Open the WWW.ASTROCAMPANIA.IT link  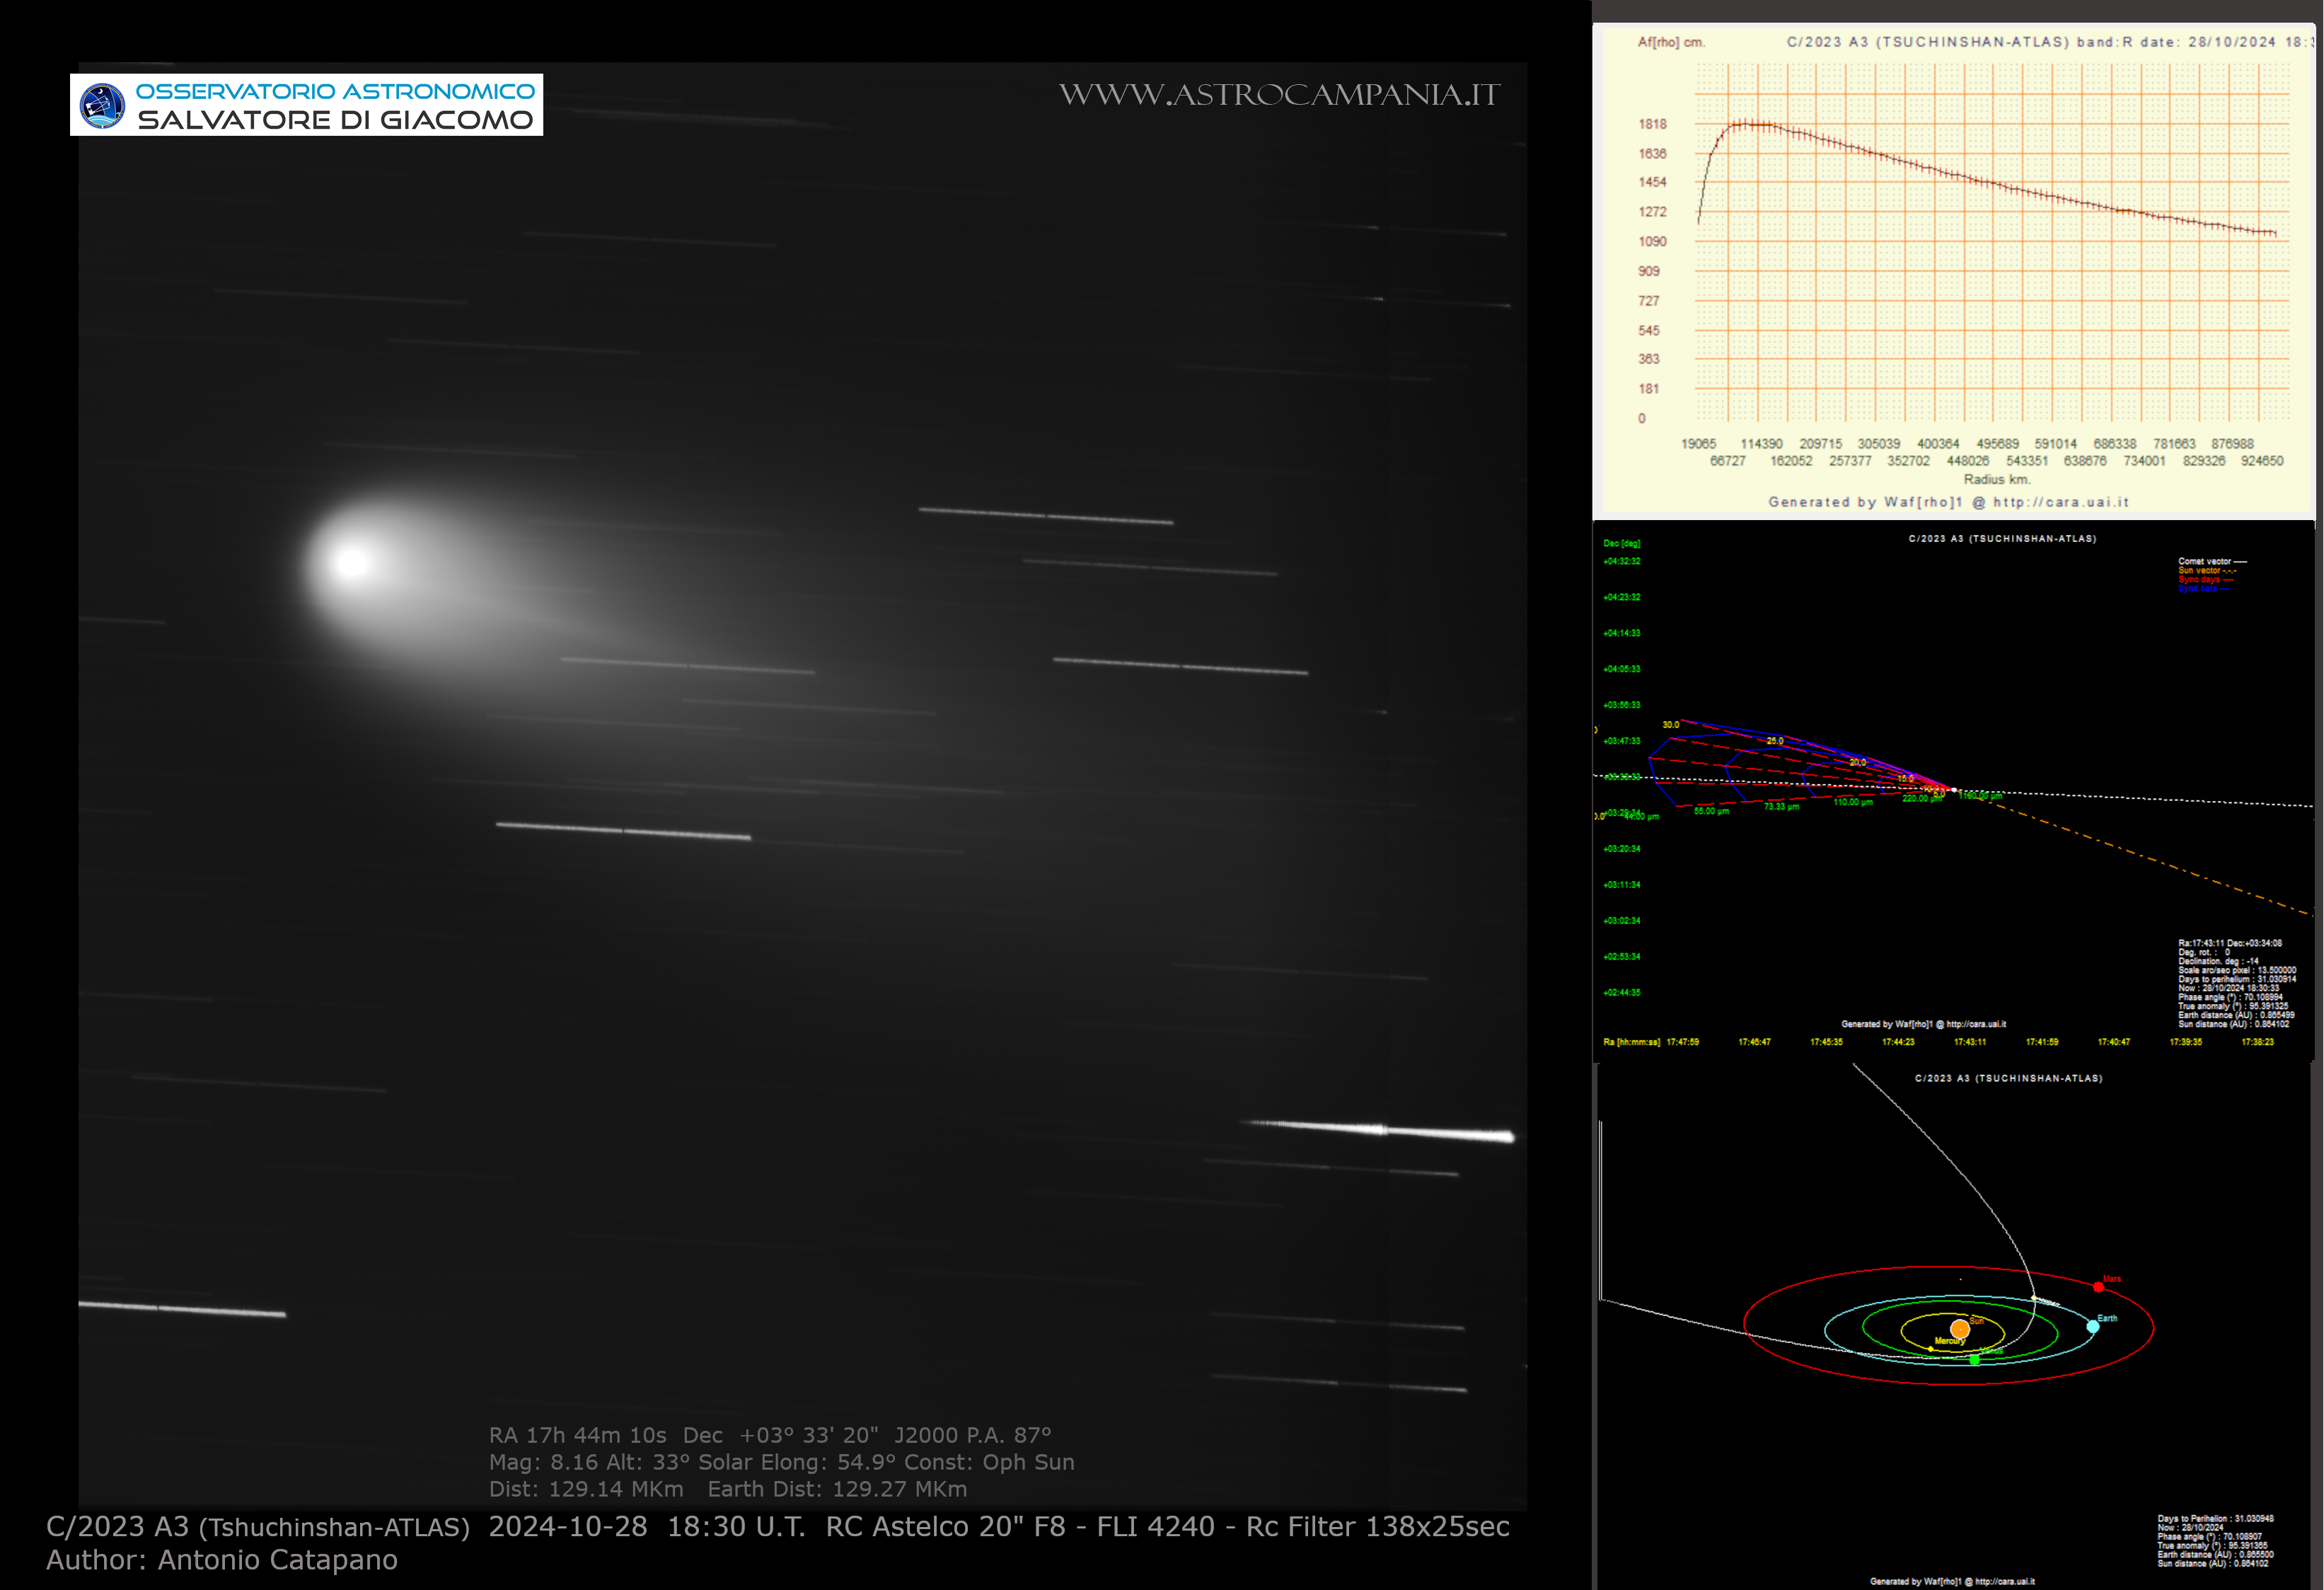1279,95
